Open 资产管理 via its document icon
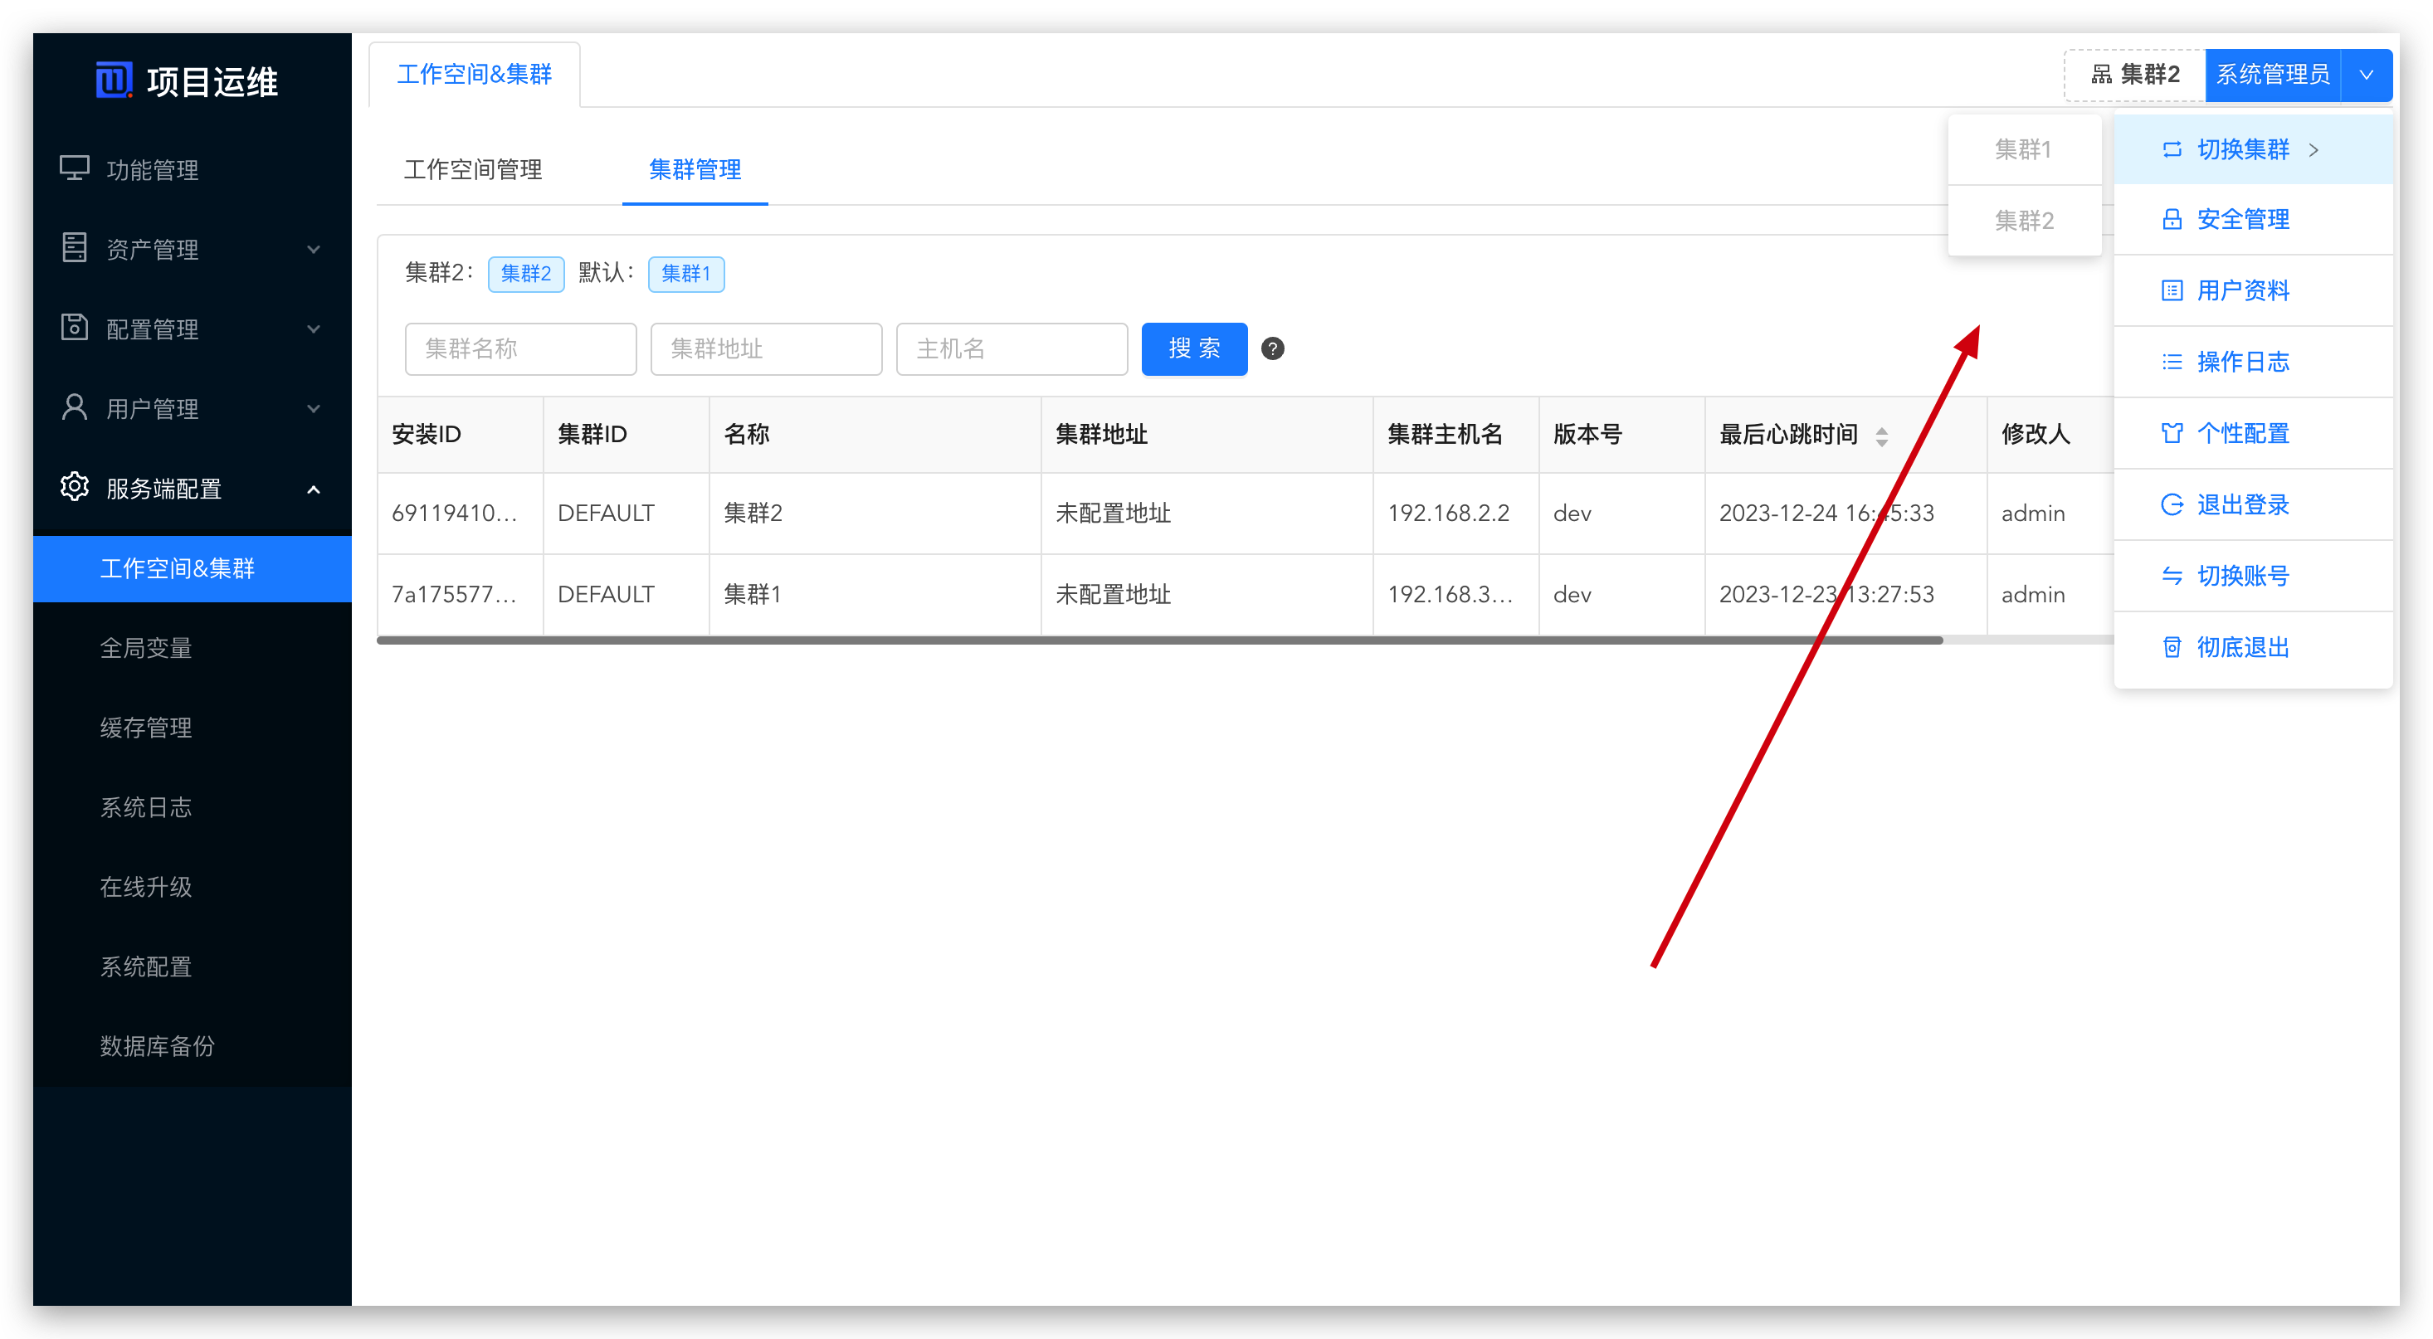This screenshot has width=2433, height=1339. click(75, 248)
